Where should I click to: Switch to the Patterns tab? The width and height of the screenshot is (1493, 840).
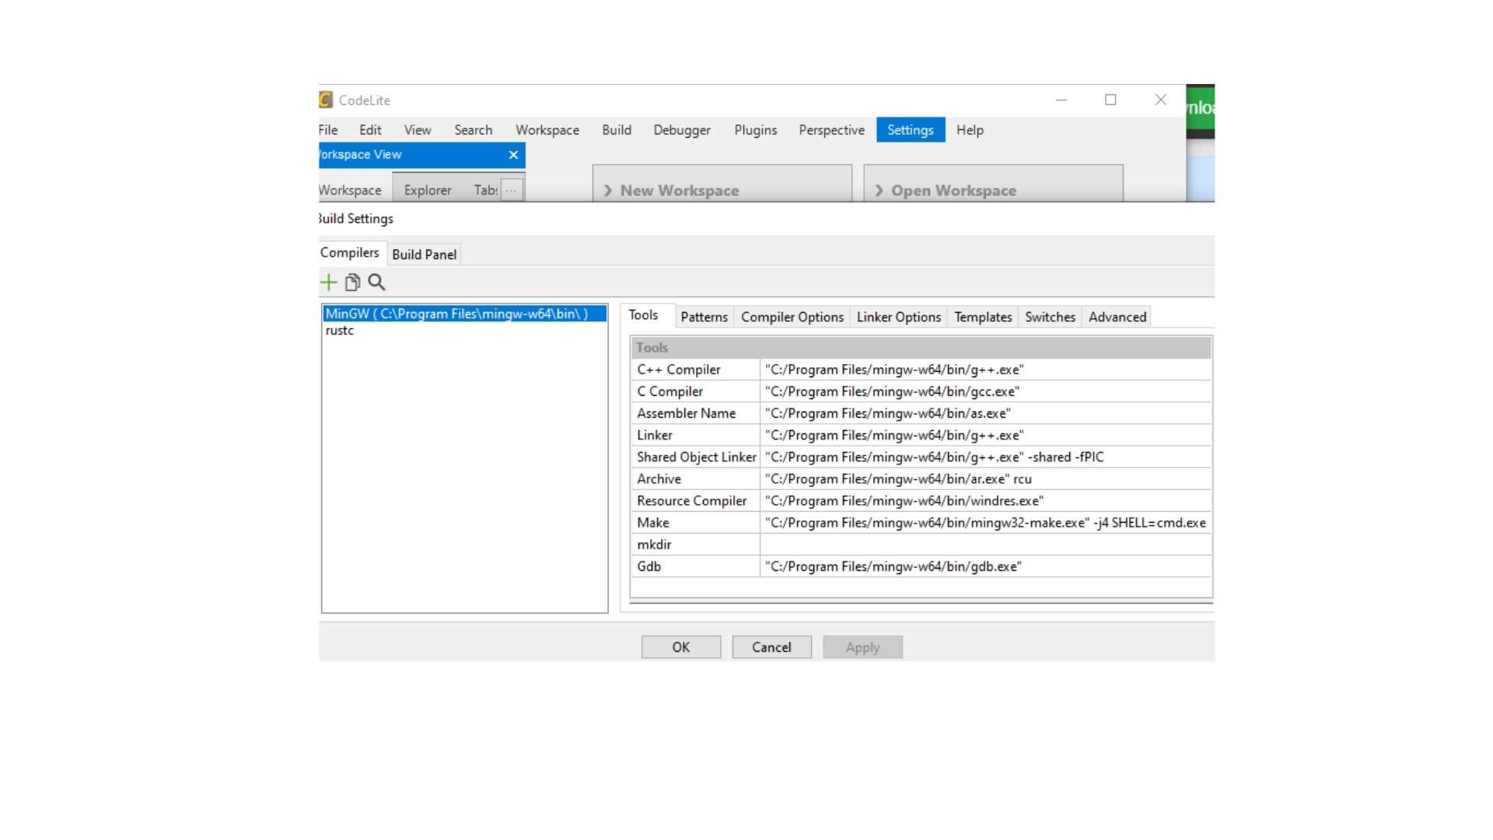[704, 317]
